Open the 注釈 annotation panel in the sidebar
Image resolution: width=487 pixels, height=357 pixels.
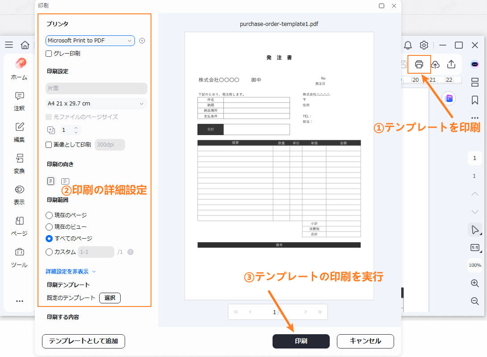[19, 101]
